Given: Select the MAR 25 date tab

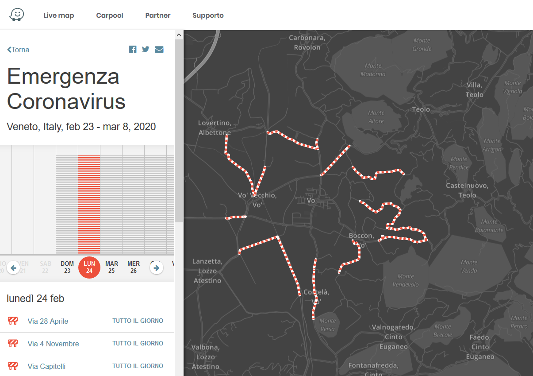Looking at the screenshot, I should (111, 267).
